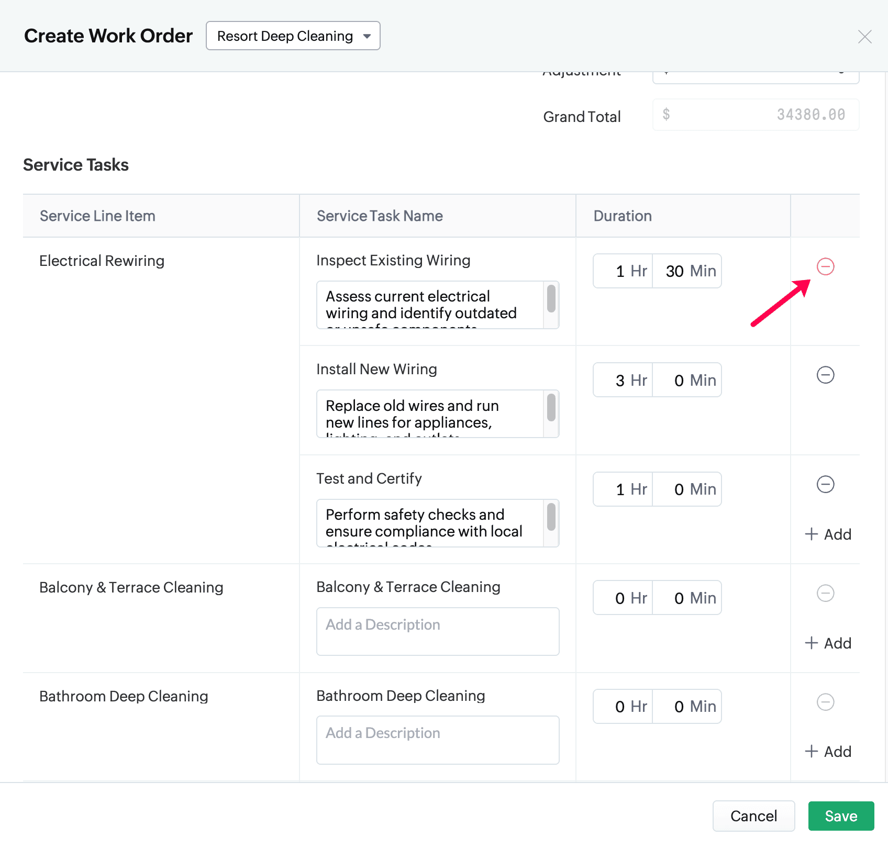The height and width of the screenshot is (849, 888).
Task: Remove the Inspect Existing Wiring task
Action: (825, 267)
